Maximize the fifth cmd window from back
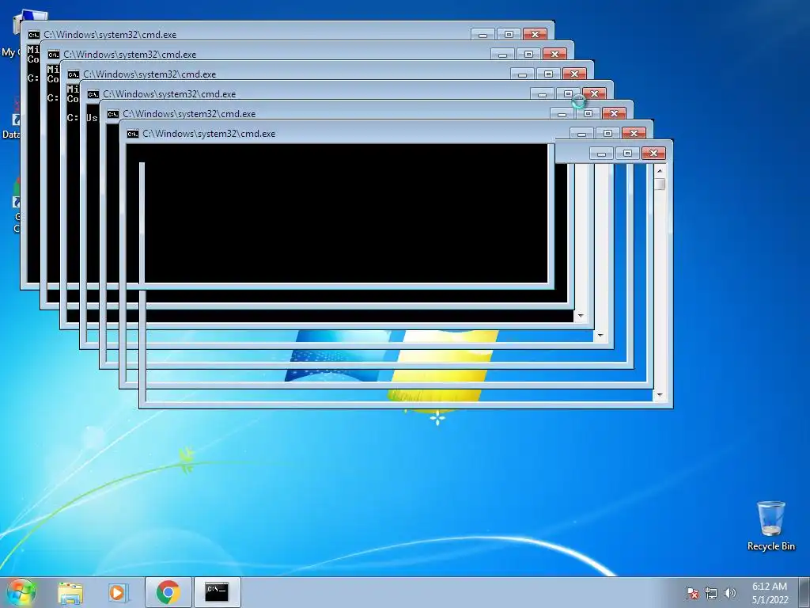Screen dimensions: 810x608 pyautogui.click(x=588, y=114)
